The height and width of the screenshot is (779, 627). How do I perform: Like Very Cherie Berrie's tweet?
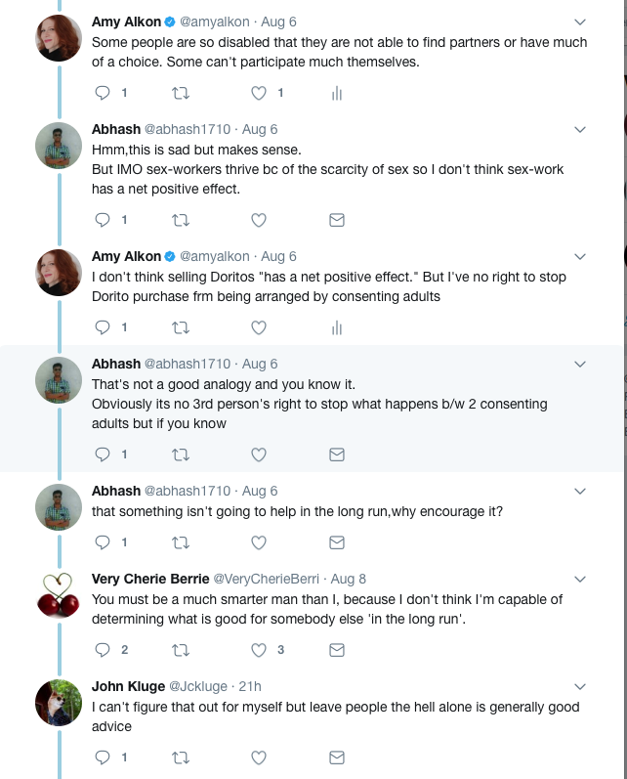click(x=259, y=650)
